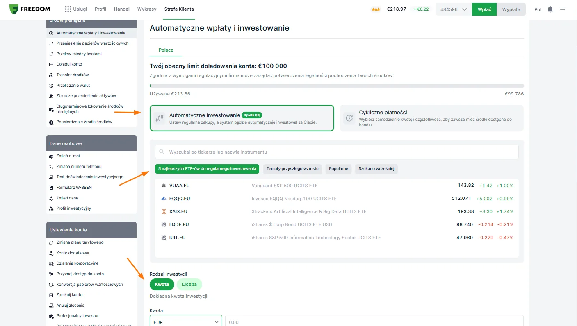
Task: Choose EQQQ.EU Invesco Nasdaq-100 row
Action: (337, 199)
